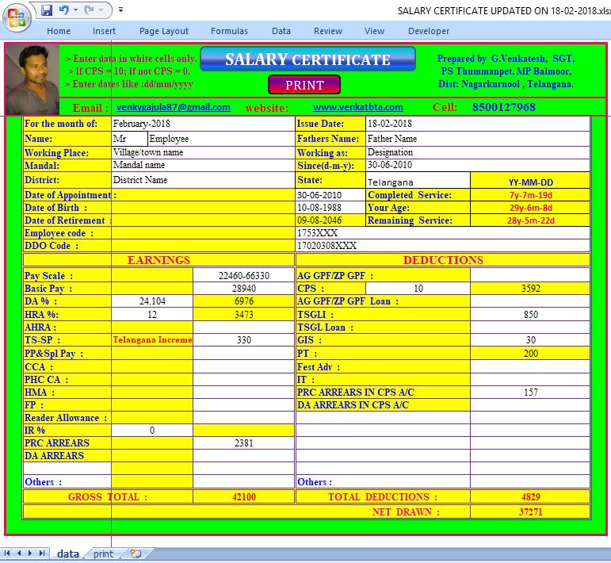This screenshot has width=611, height=563.
Task: Select IR % cell 0
Action: (152, 430)
